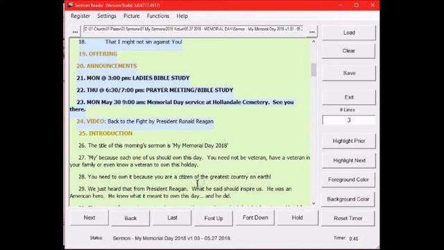This screenshot has height=250, width=444.
Task: Click Highlight Prior button
Action: click(x=349, y=141)
